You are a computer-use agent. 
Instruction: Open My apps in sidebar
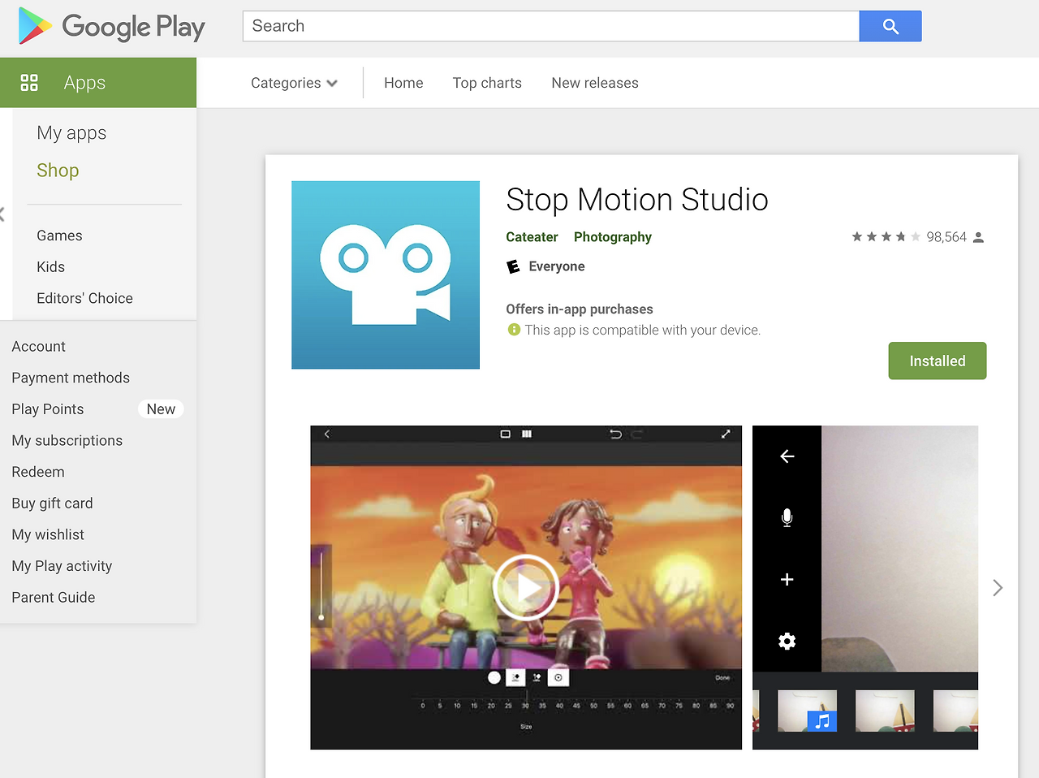pos(71,132)
